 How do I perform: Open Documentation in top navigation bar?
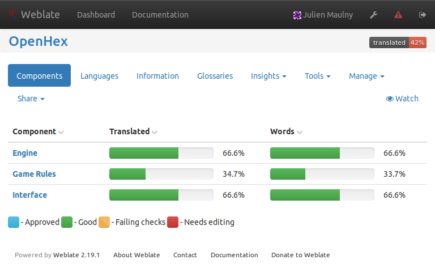coord(160,15)
